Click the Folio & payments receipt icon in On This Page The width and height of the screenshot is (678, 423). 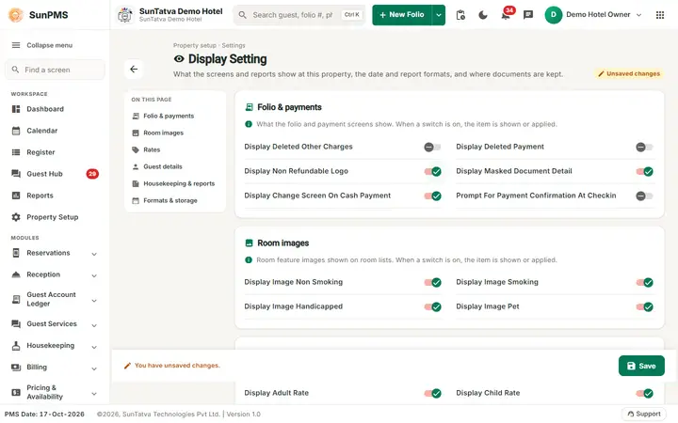(x=136, y=116)
